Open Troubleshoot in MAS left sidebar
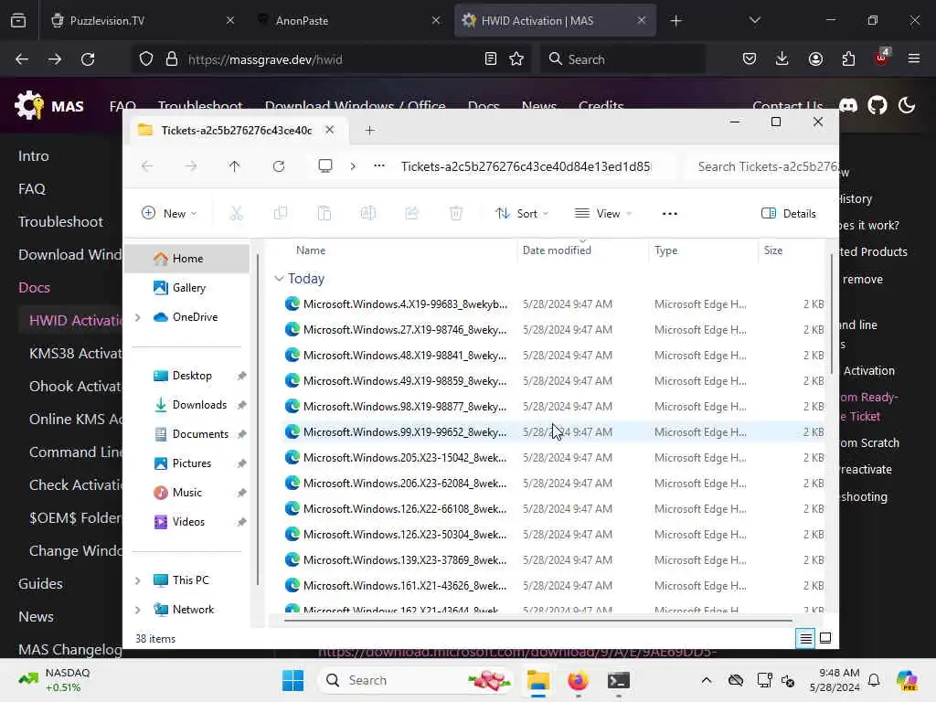The width and height of the screenshot is (936, 702). (60, 221)
